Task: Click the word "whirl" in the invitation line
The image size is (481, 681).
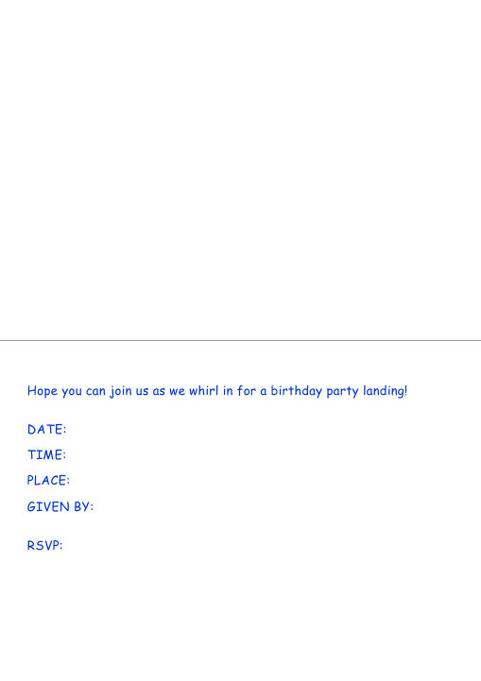Action: [204, 390]
